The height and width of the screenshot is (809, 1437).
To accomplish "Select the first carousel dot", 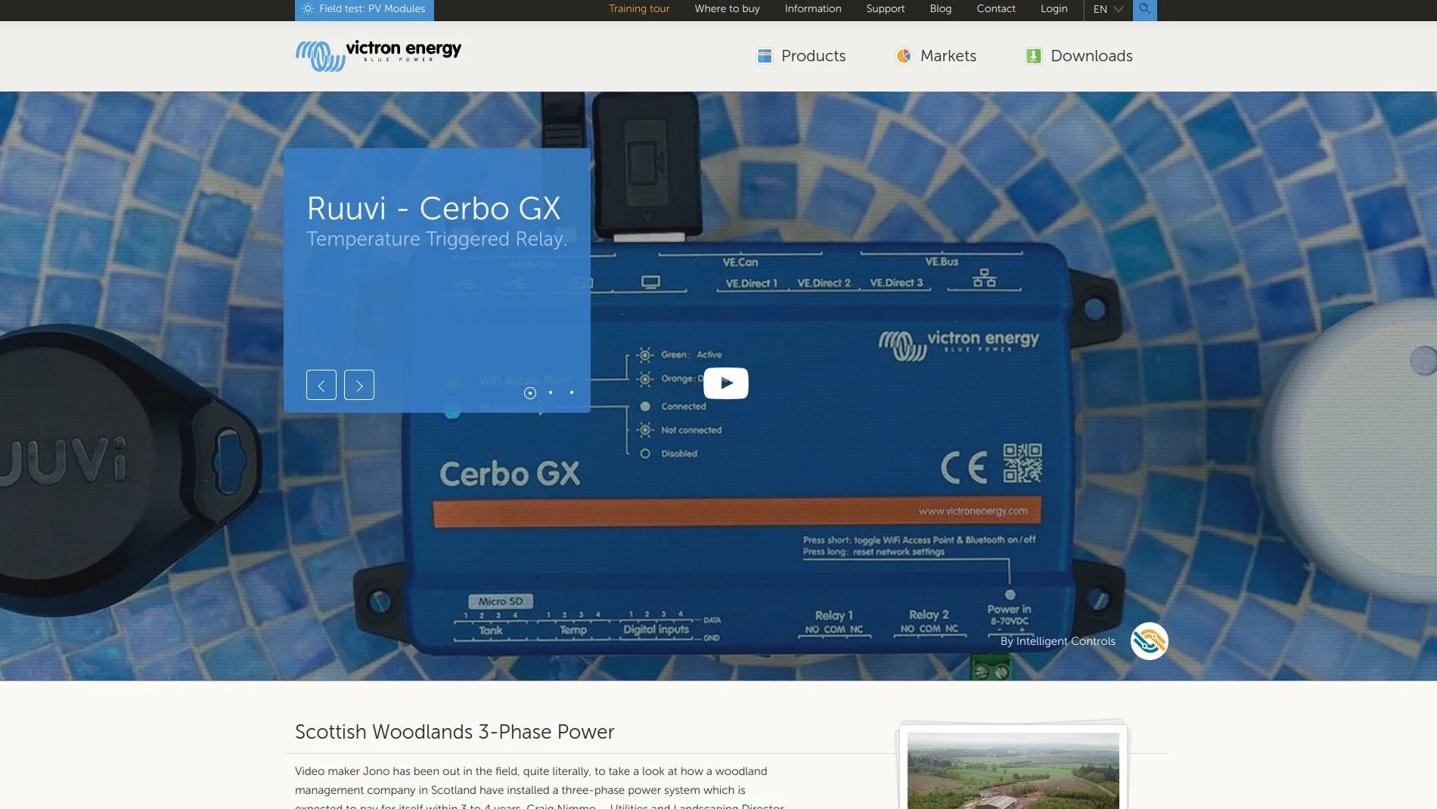I will coord(530,393).
